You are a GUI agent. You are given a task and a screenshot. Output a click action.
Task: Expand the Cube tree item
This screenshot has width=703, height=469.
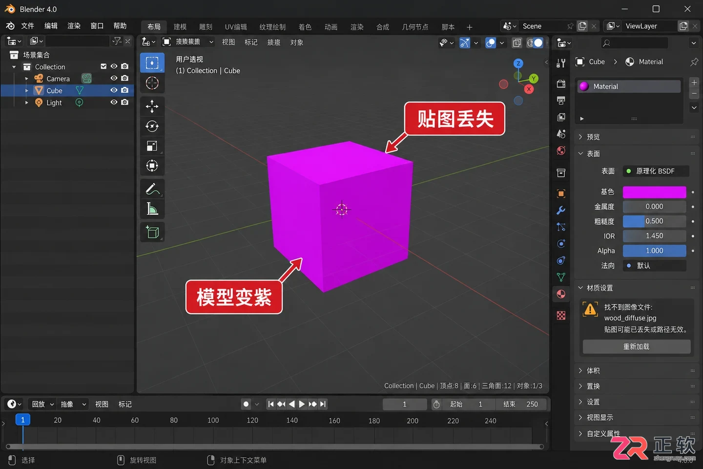(26, 91)
